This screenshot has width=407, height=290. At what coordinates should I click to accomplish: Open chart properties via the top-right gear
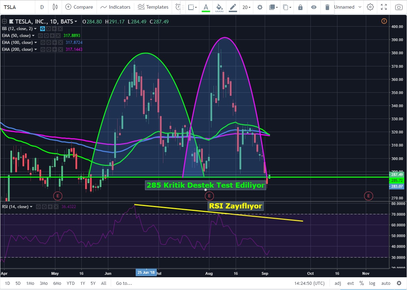(370, 7)
